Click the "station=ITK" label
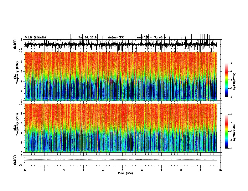This screenshot has height=191, width=248. pyautogui.click(x=116, y=37)
